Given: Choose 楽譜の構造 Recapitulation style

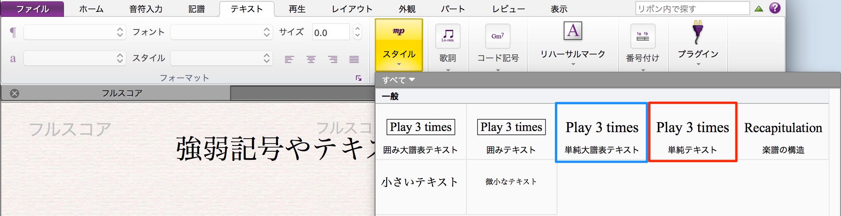Looking at the screenshot, I should click(x=783, y=132).
